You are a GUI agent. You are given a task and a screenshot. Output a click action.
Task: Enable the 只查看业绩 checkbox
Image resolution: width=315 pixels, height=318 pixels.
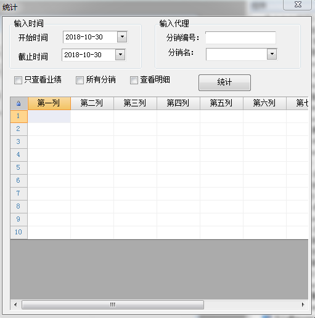tap(18, 80)
